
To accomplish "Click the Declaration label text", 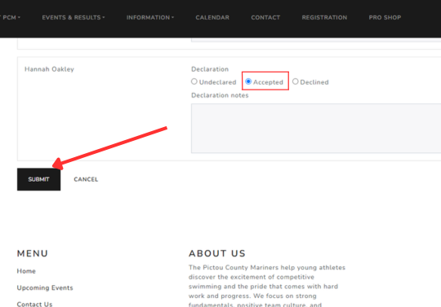I will [210, 69].
